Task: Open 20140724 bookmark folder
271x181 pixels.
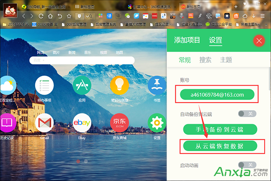Action: coord(15,24)
